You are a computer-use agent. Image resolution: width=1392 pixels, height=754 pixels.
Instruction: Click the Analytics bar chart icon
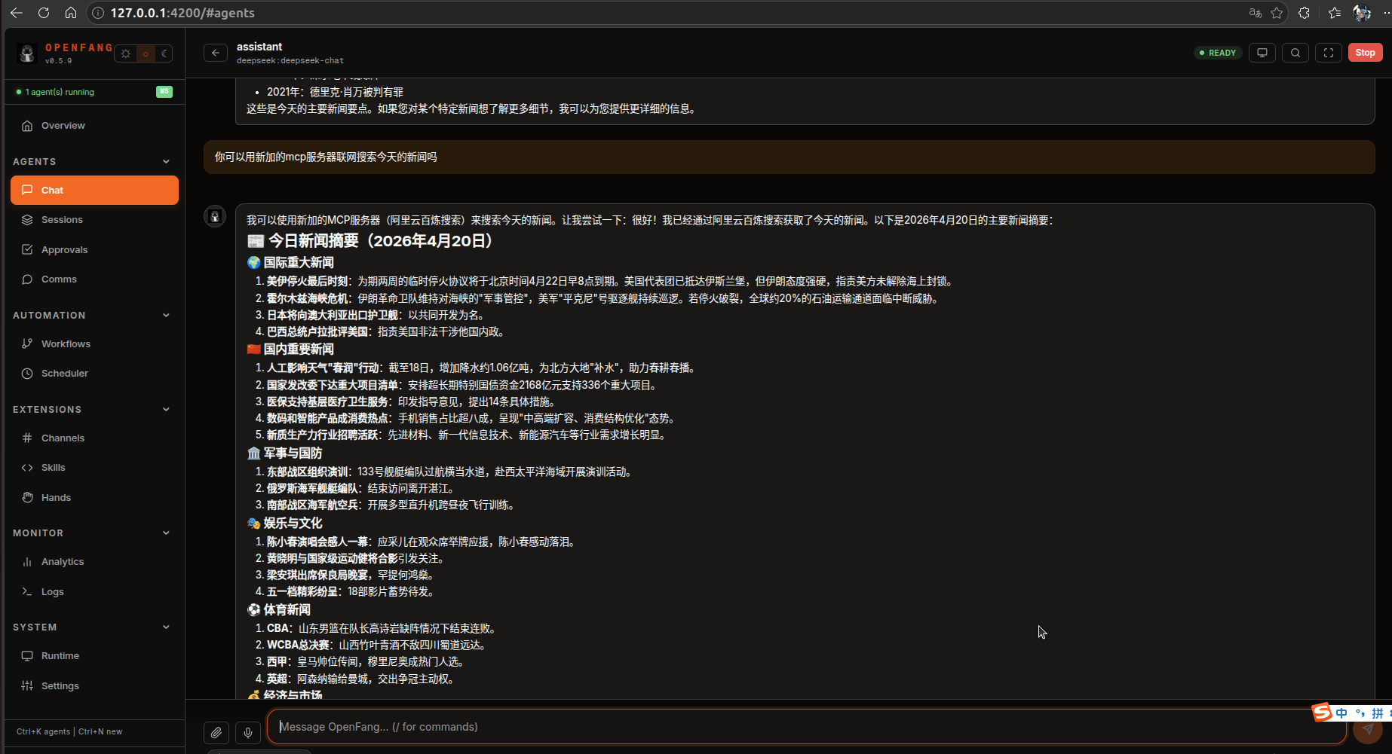pyautogui.click(x=27, y=562)
